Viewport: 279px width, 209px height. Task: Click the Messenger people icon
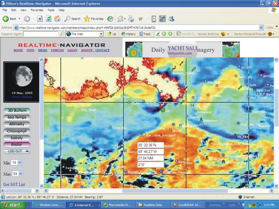171,19
